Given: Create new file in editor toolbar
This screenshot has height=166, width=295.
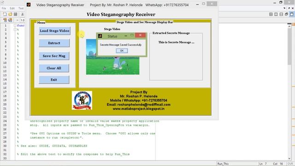Looking at the screenshot, I should [5, 14].
